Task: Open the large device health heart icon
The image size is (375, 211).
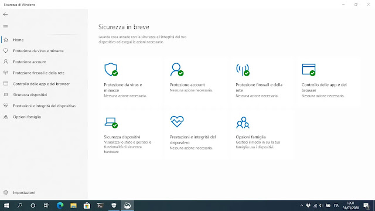Action: [x=177, y=121]
